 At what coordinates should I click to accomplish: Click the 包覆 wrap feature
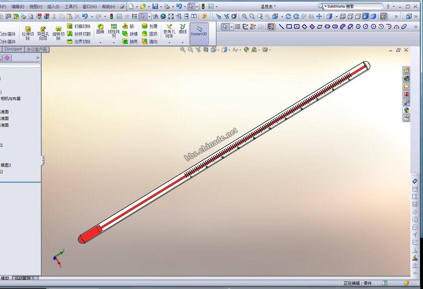pos(150,26)
